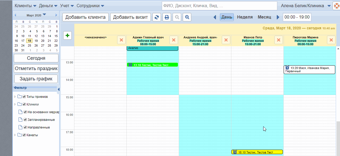340x156 pixels.
Task: Zoom out with the minus magnifier icon
Action: [x=177, y=17]
